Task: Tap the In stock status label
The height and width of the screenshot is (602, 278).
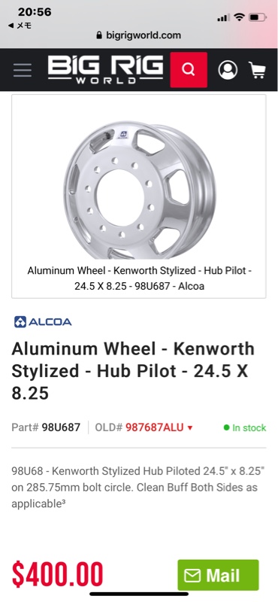Action: pos(245,427)
